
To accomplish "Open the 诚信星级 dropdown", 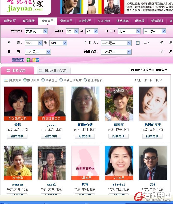I will (x=129, y=52).
